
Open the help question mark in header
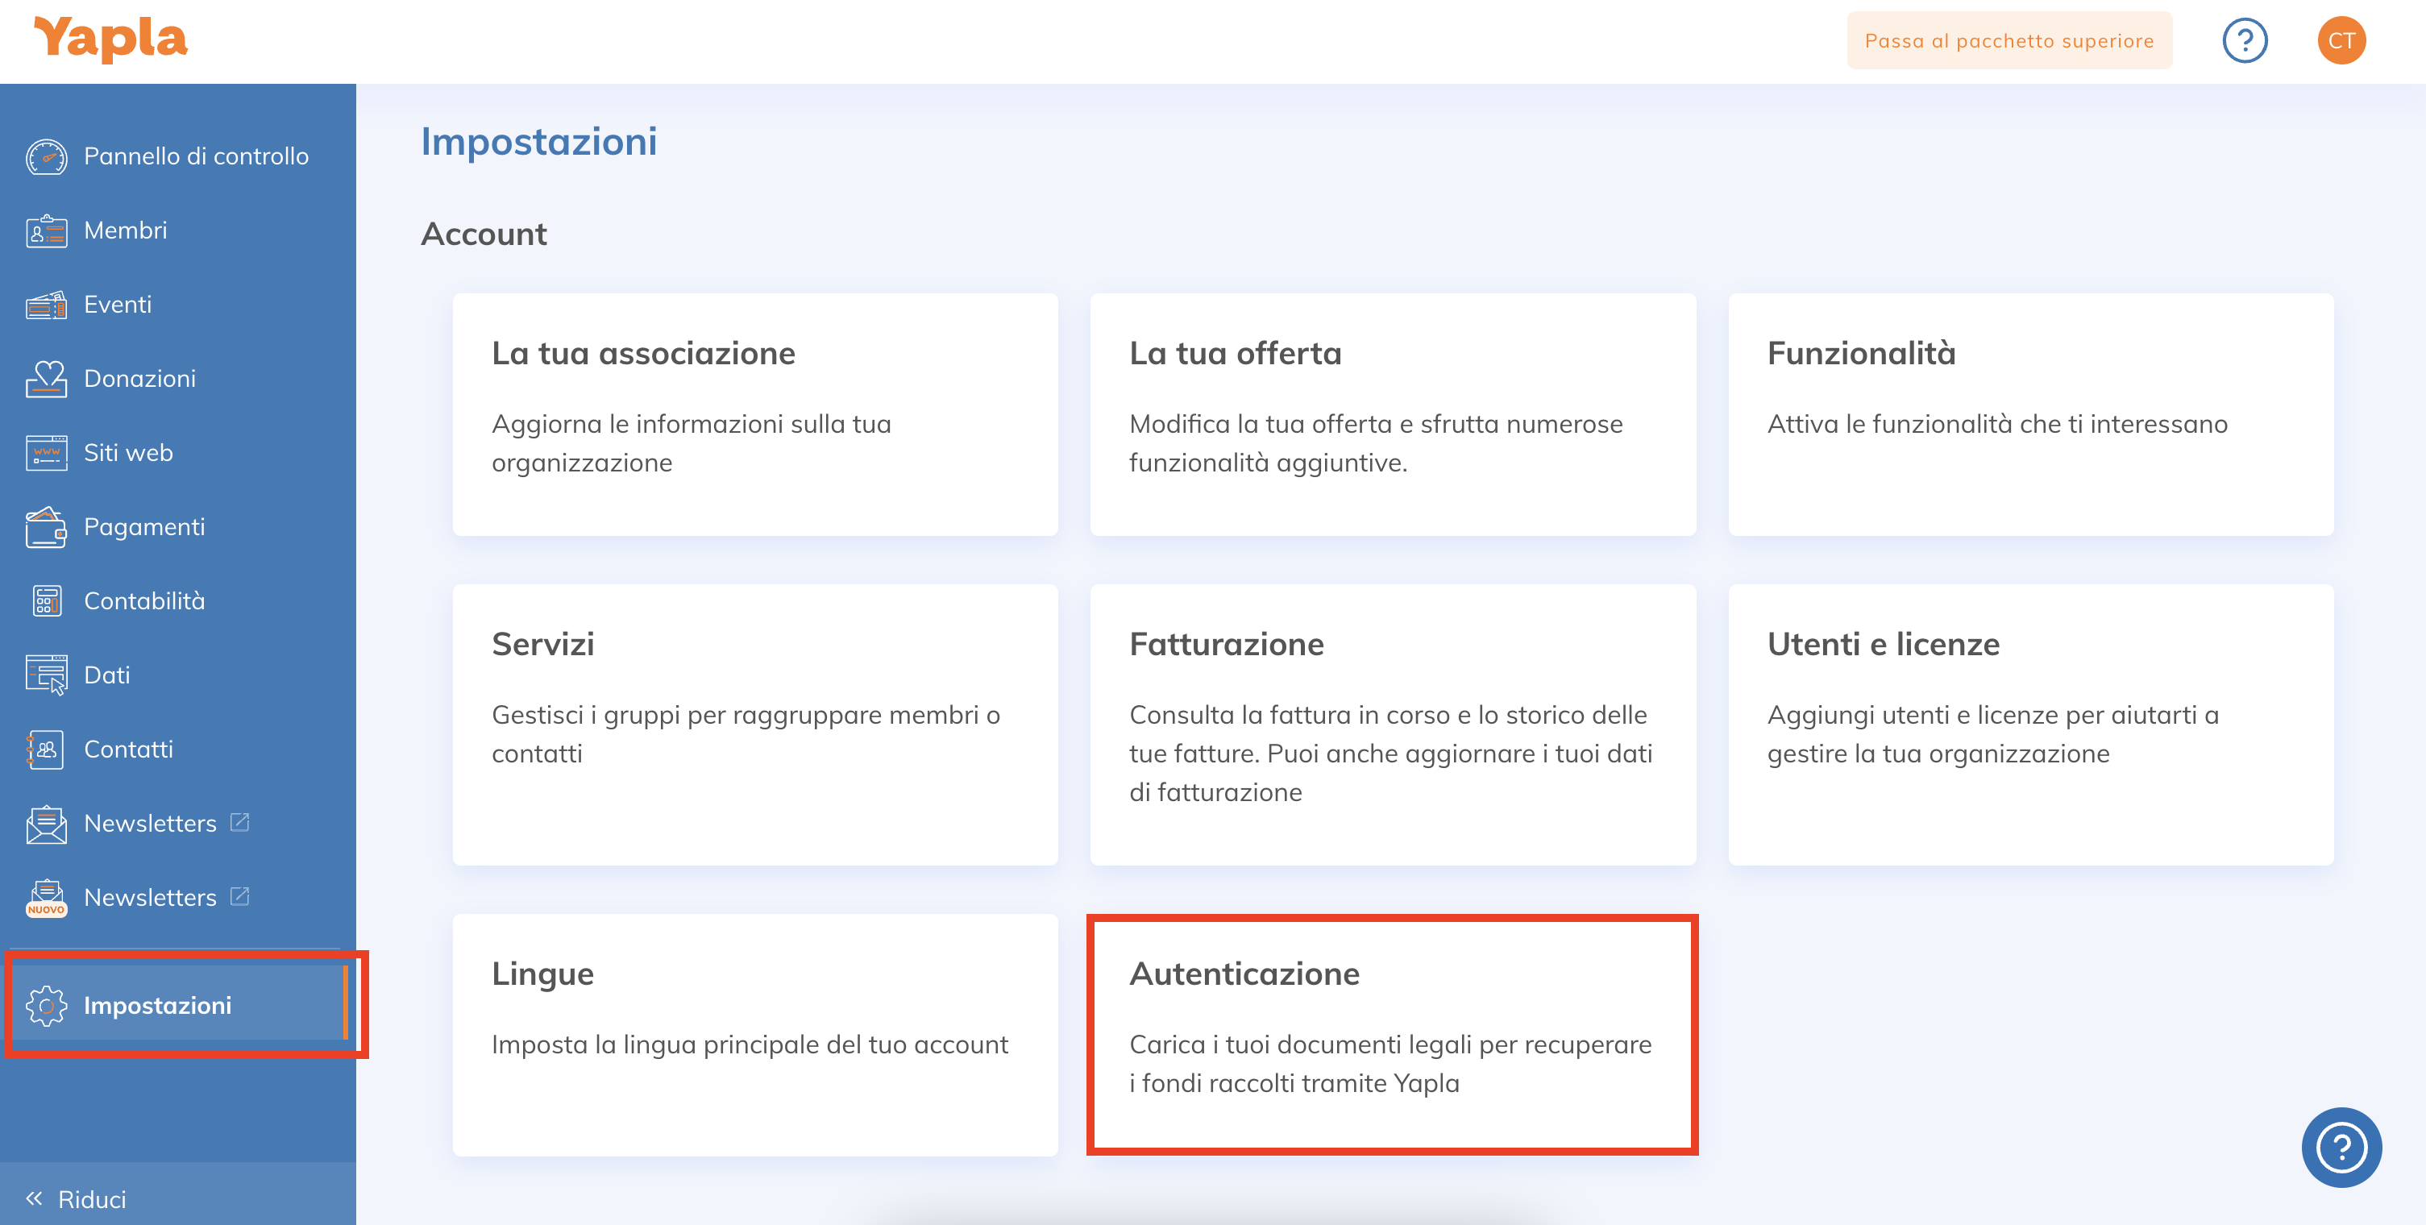(2244, 40)
